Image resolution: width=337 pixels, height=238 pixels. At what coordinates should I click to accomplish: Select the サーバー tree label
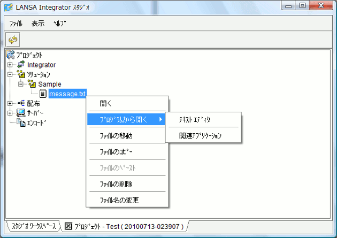pos(35,113)
